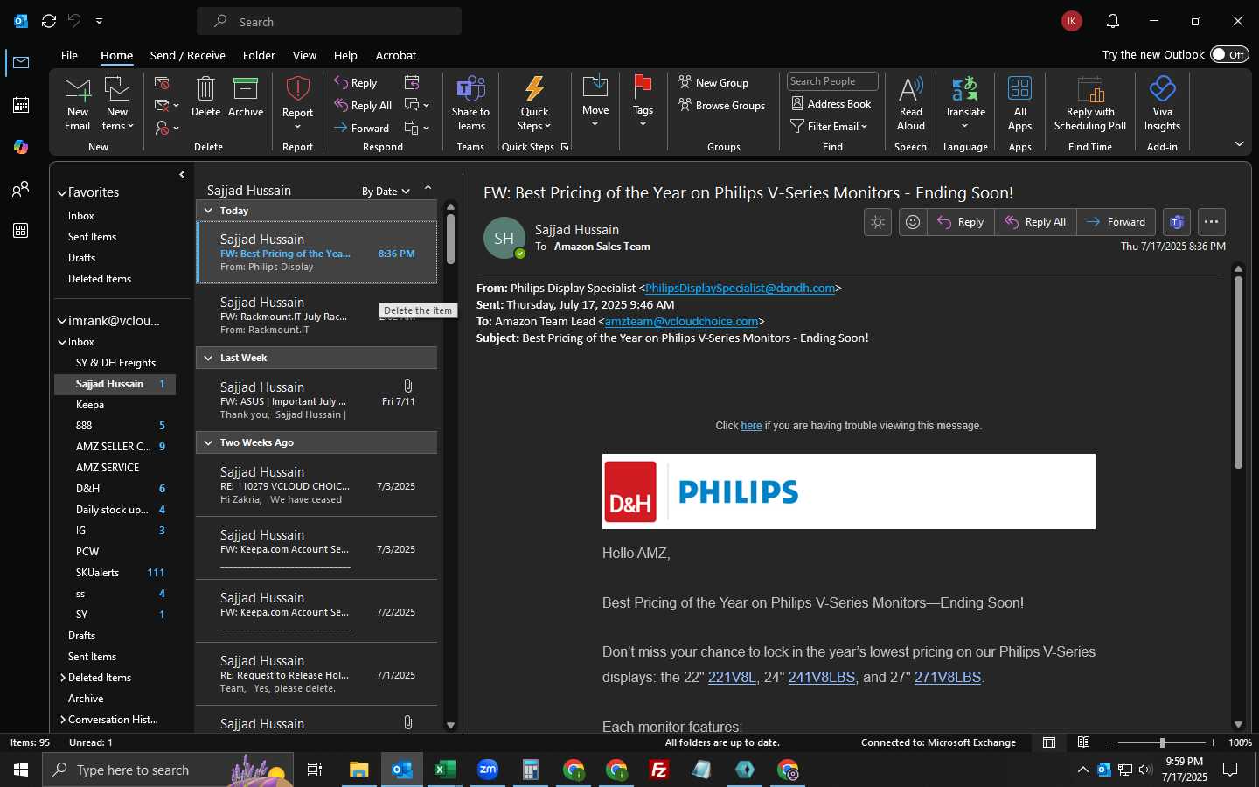This screenshot has width=1259, height=787.
Task: Click Reply in the ribbon Respond group
Action: click(x=355, y=83)
